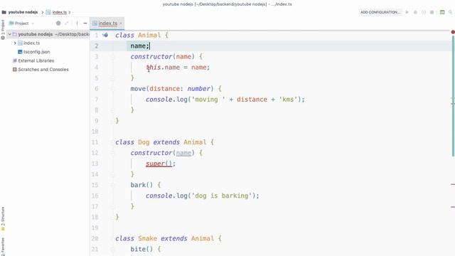455x256 pixels.
Task: Click line number 2 in the gutter
Action: pyautogui.click(x=97, y=46)
